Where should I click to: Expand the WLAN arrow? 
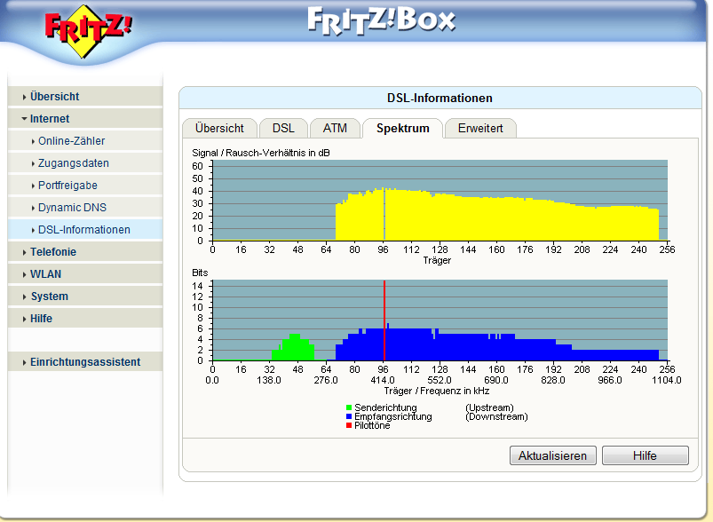coord(24,274)
